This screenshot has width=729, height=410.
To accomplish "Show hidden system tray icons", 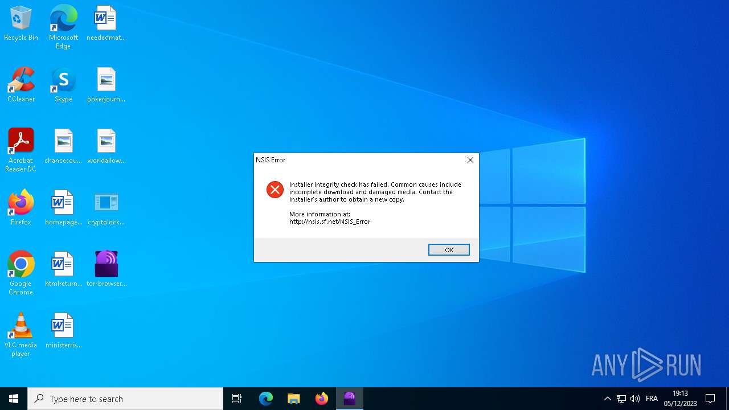I will click(x=607, y=399).
